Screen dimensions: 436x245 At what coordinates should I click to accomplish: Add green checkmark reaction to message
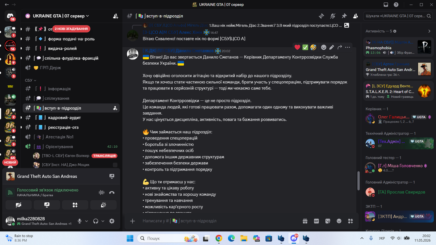click(305, 47)
